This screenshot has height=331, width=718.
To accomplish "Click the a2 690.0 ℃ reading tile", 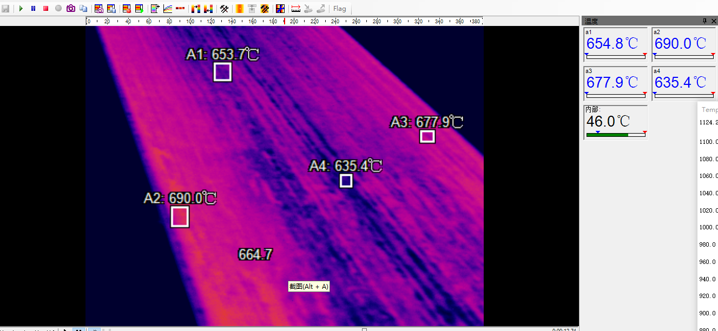I will 684,44.
